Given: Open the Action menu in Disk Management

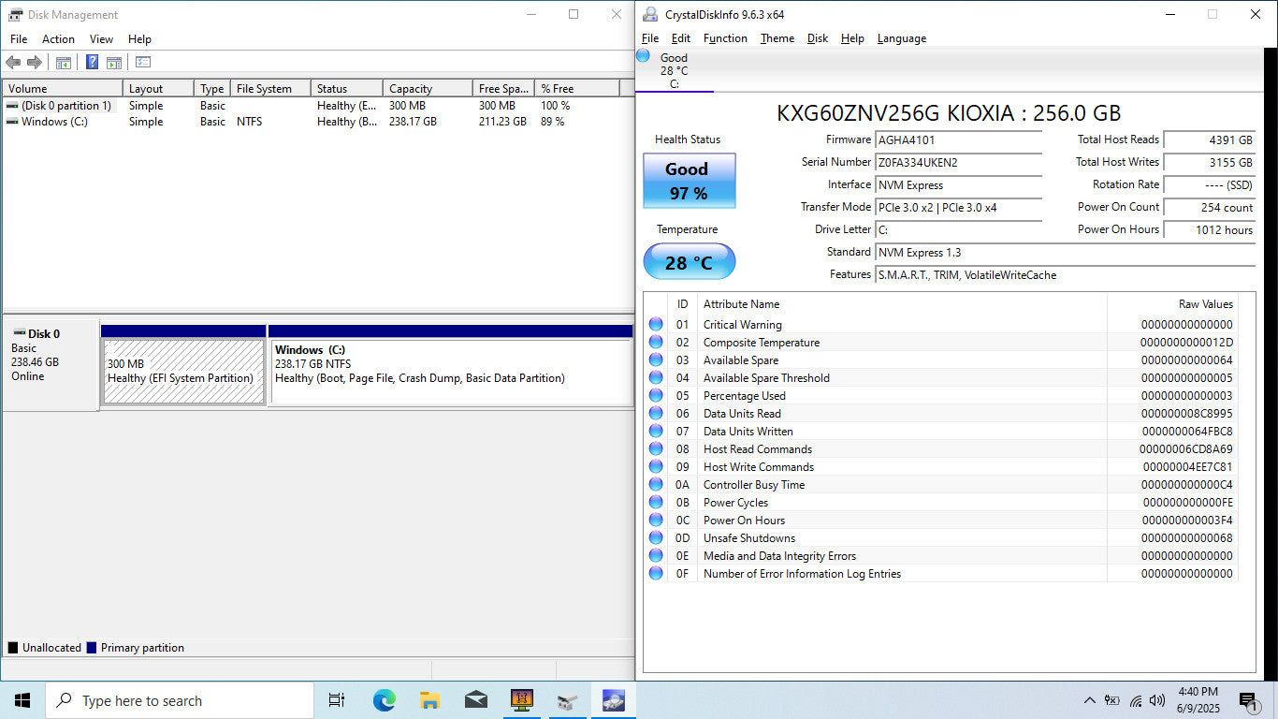Looking at the screenshot, I should click(x=58, y=39).
